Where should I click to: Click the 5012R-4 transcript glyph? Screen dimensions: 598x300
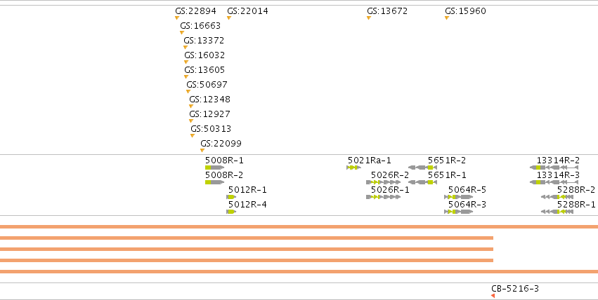tap(231, 212)
